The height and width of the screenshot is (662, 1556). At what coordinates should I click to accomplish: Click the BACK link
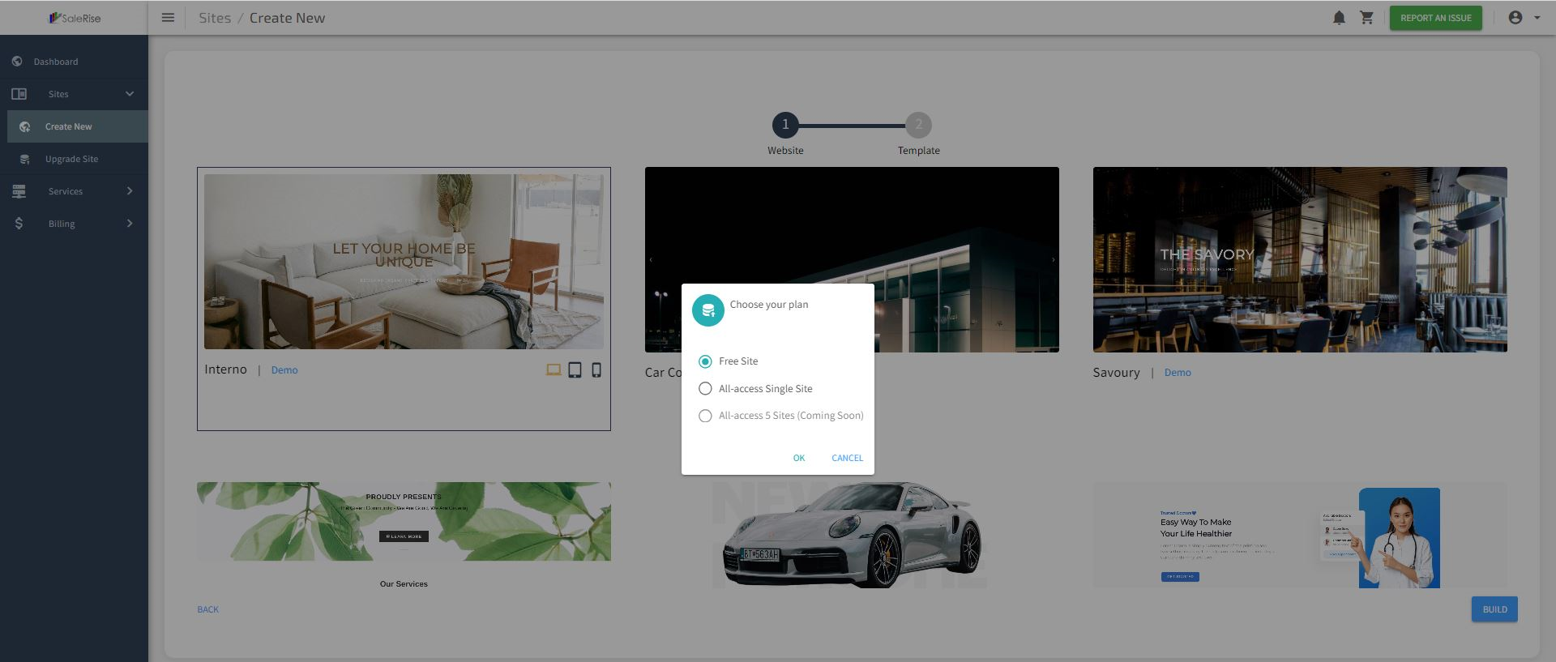(x=208, y=609)
